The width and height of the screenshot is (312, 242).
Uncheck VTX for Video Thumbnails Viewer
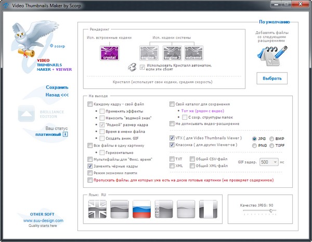click(172, 138)
